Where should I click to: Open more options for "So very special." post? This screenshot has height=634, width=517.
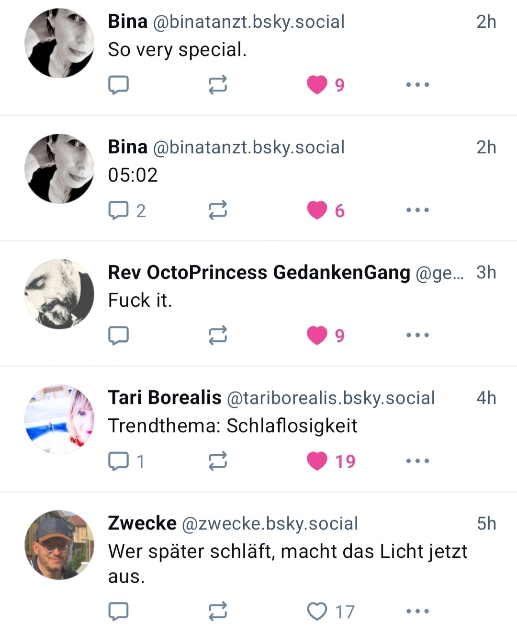pos(417,85)
